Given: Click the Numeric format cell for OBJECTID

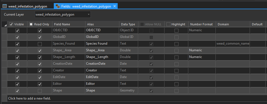Looking at the screenshot, I should tap(202, 30).
